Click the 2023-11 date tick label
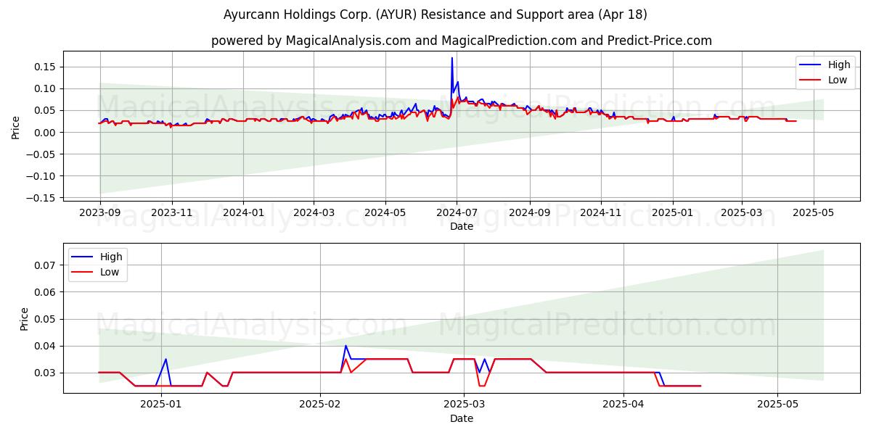871x435 pixels. 171,212
